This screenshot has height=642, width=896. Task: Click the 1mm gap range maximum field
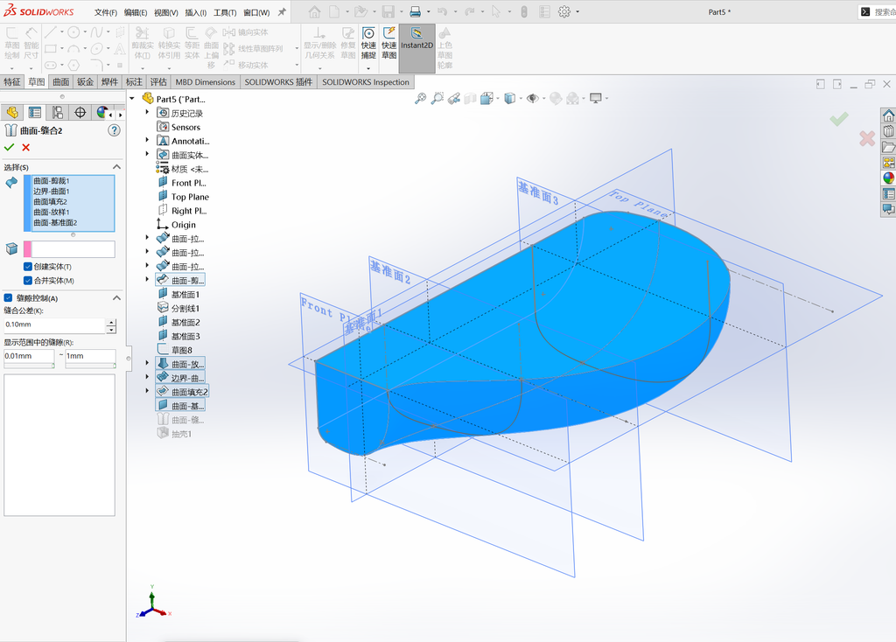90,356
